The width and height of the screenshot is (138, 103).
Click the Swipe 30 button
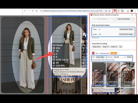pos(114,47)
